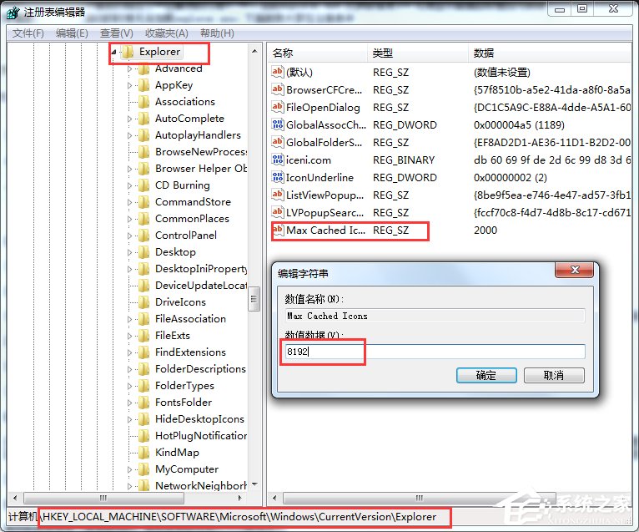The height and width of the screenshot is (532, 639).
Task: Expand the CD Burning key
Action: [129, 185]
